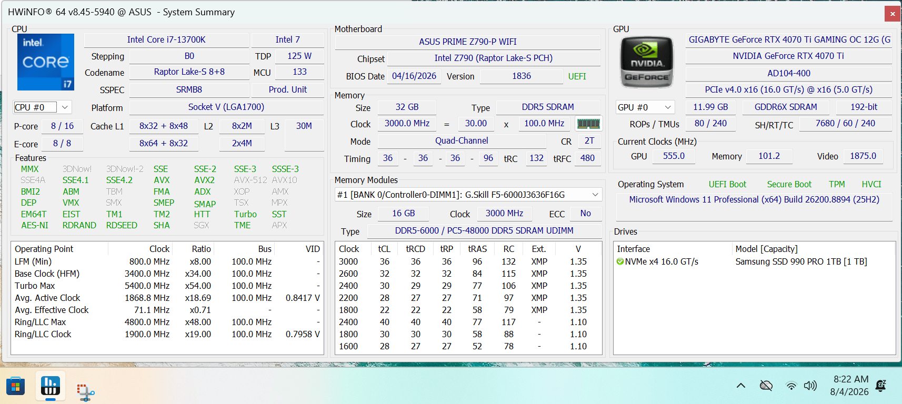Click the cloud sync off tray icon
The width and height of the screenshot is (902, 404).
(766, 386)
